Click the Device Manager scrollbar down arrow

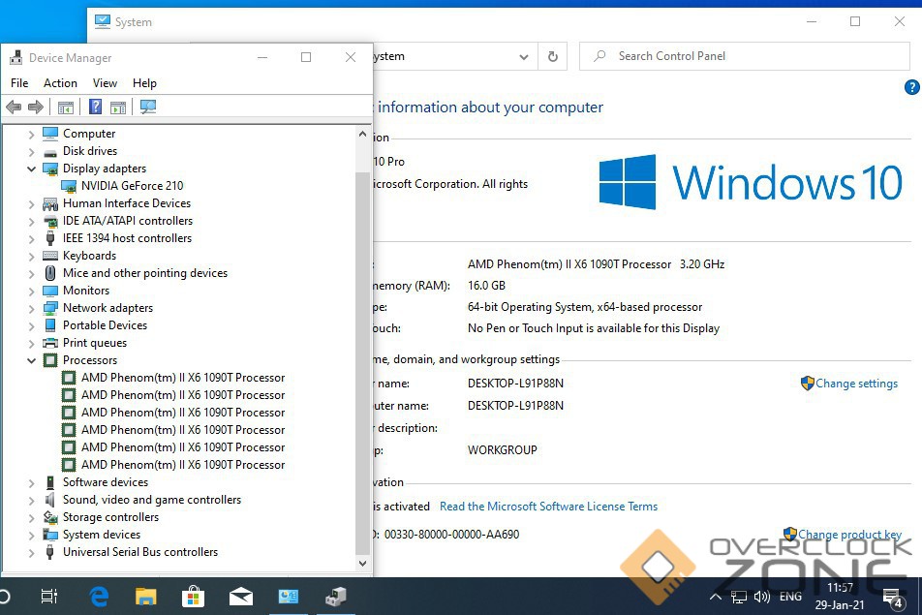(x=363, y=563)
